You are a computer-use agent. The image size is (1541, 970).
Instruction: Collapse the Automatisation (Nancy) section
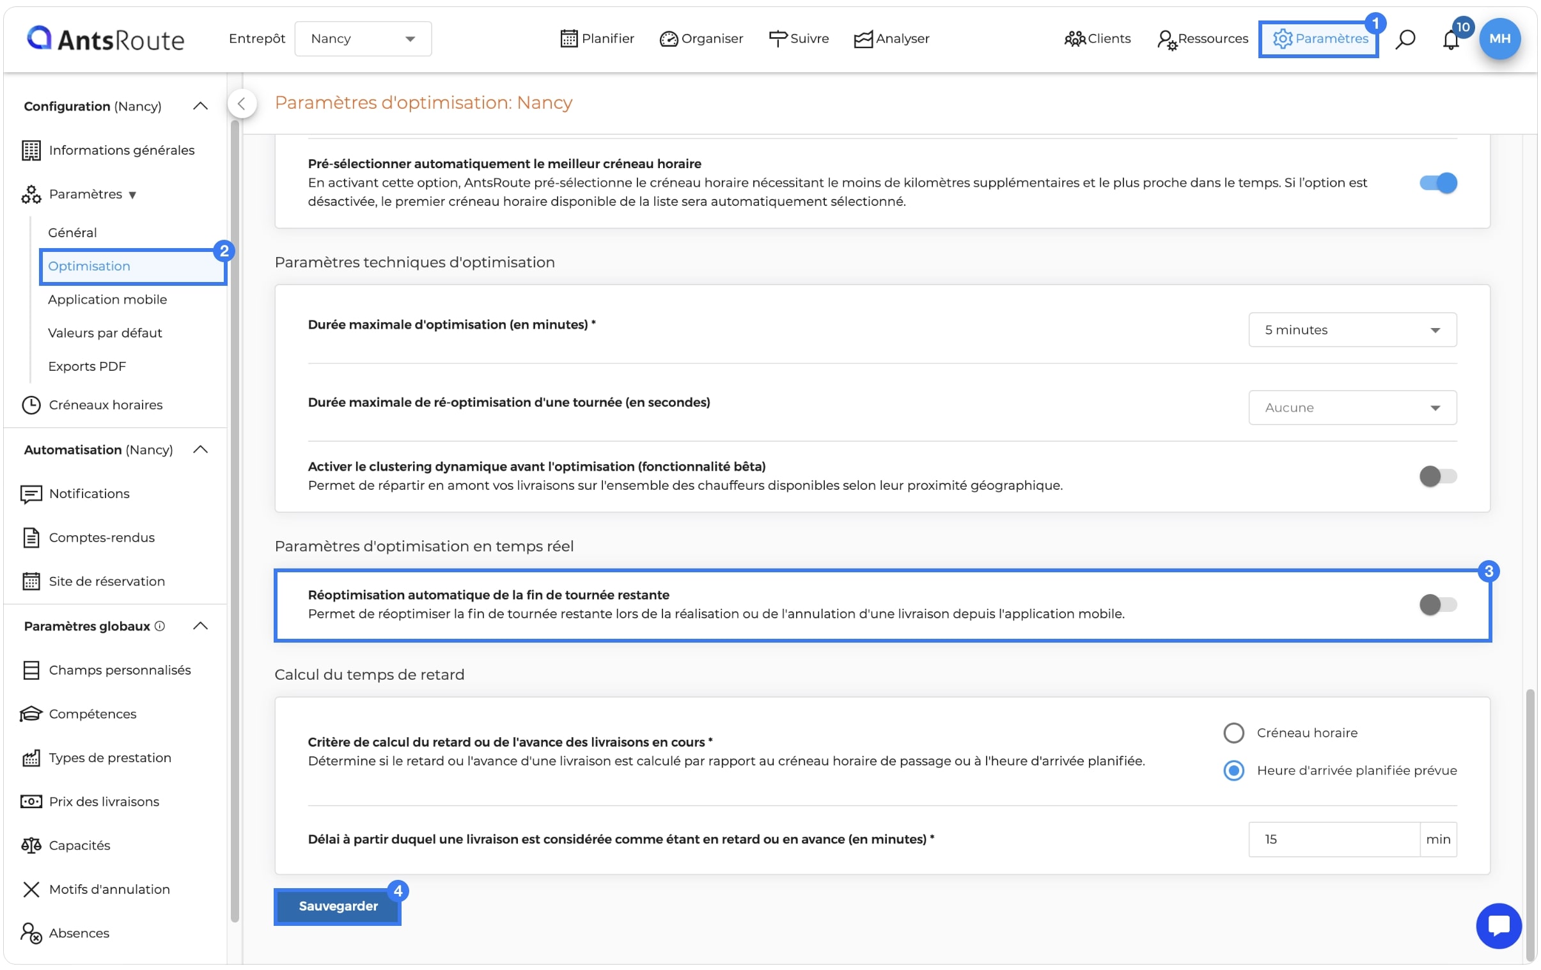200,450
